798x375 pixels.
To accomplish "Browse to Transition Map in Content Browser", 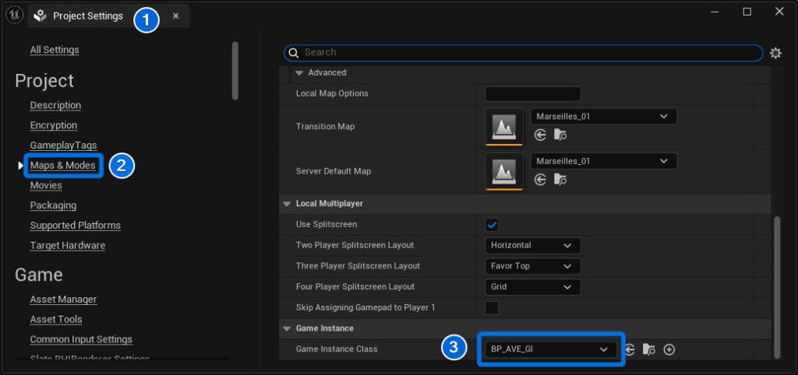I will pyautogui.click(x=560, y=135).
